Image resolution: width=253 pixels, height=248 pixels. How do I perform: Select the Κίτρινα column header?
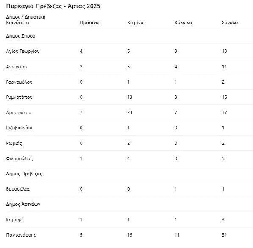coord(135,22)
